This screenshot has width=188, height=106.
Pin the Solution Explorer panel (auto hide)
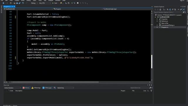pos(183,6)
